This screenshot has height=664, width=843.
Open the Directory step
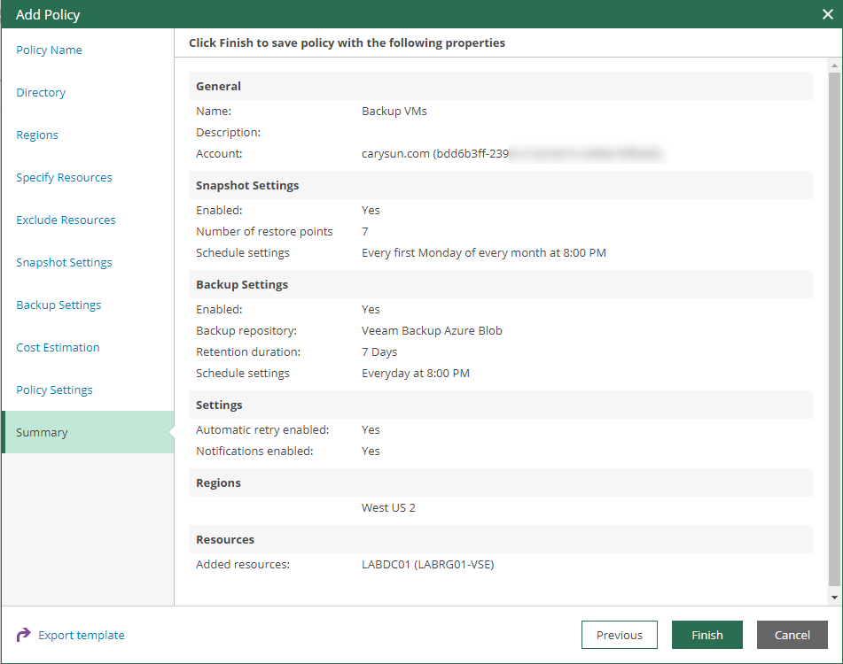[41, 92]
